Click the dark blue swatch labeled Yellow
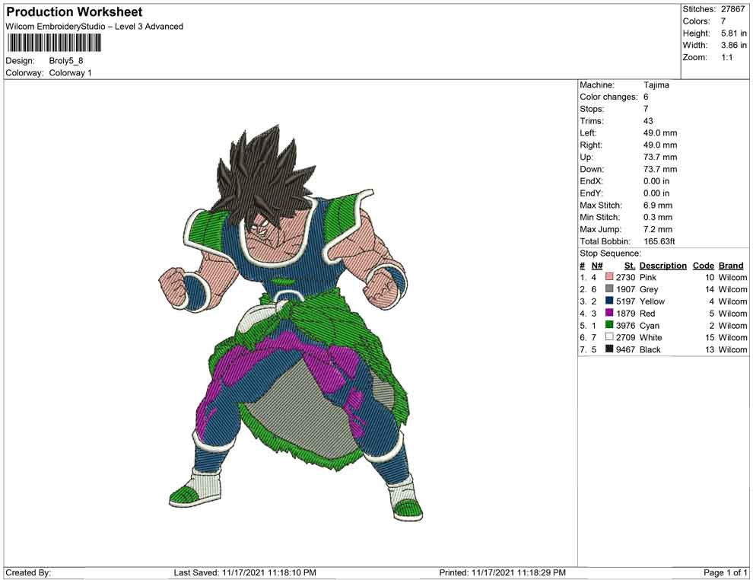This screenshot has height=580, width=753. pos(609,301)
